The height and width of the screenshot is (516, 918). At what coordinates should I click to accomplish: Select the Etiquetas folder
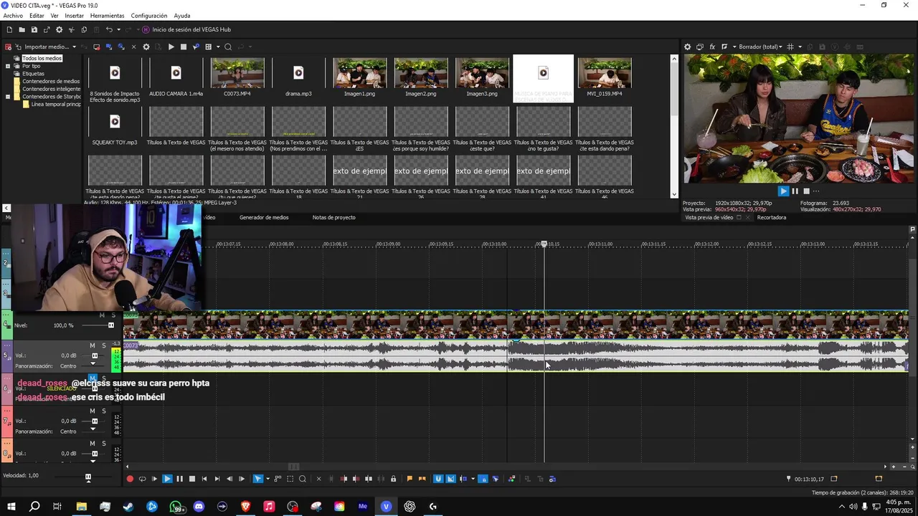(x=33, y=73)
